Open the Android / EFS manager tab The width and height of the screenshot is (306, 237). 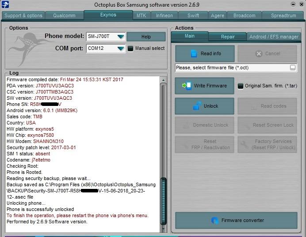tap(274, 37)
